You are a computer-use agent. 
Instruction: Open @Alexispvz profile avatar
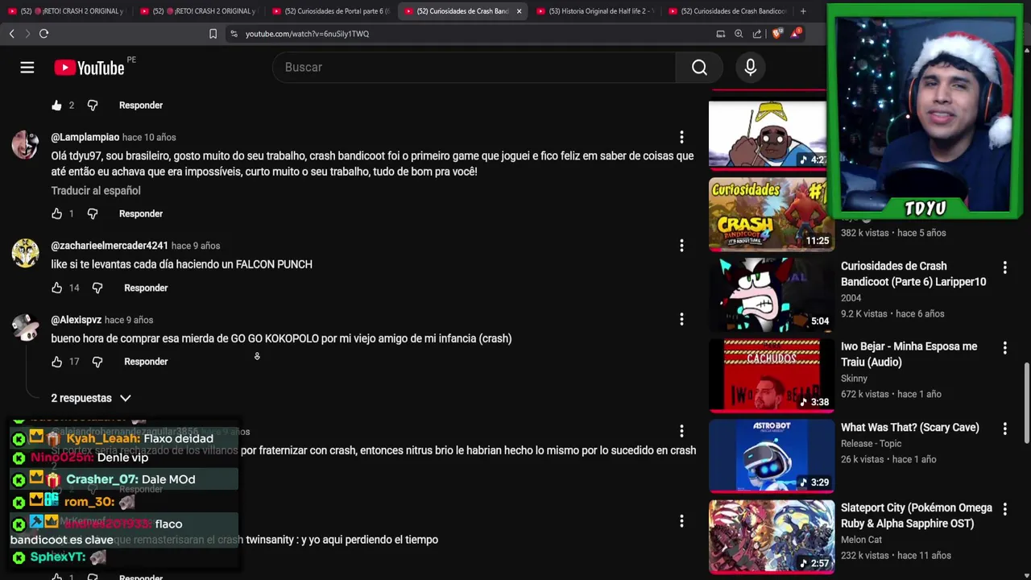(x=25, y=327)
